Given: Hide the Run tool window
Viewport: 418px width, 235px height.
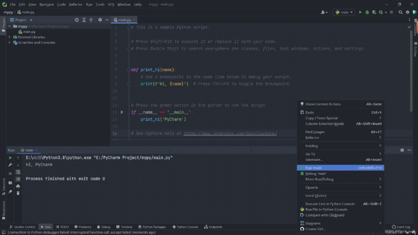Looking at the screenshot, I should click(x=409, y=150).
